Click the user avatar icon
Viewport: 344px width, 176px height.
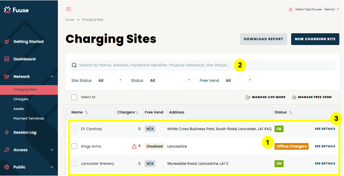(x=291, y=10)
